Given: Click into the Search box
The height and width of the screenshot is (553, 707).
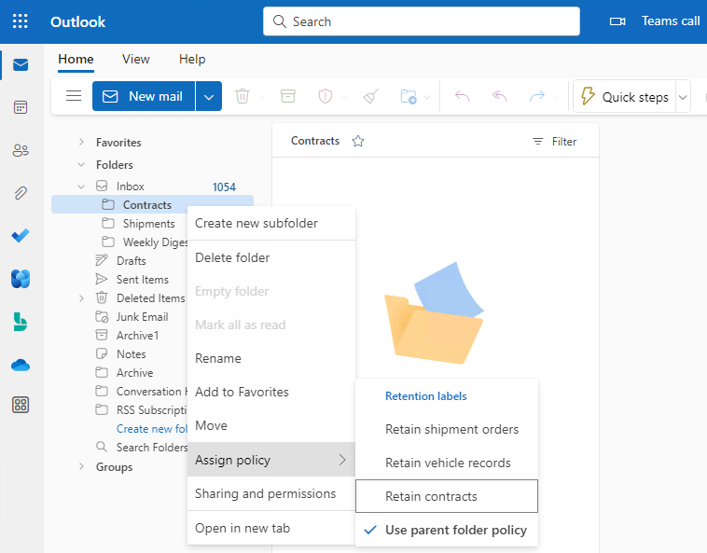Looking at the screenshot, I should click(x=422, y=21).
